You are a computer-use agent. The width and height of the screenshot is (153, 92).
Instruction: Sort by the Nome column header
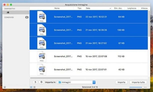[57, 8]
